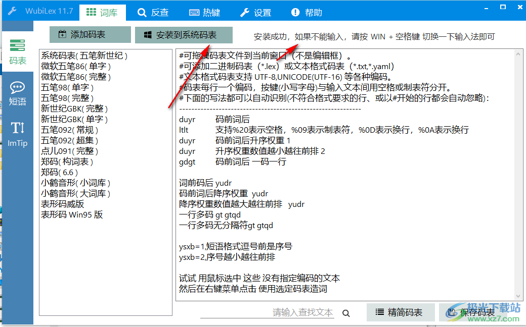Click the info icon on 帮助 tab
Image resolution: width=526 pixels, height=327 pixels.
pyautogui.click(x=294, y=12)
